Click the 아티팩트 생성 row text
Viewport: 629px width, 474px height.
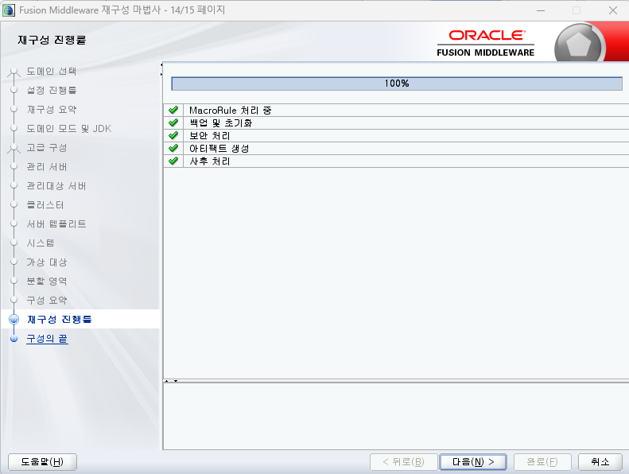[x=219, y=149]
